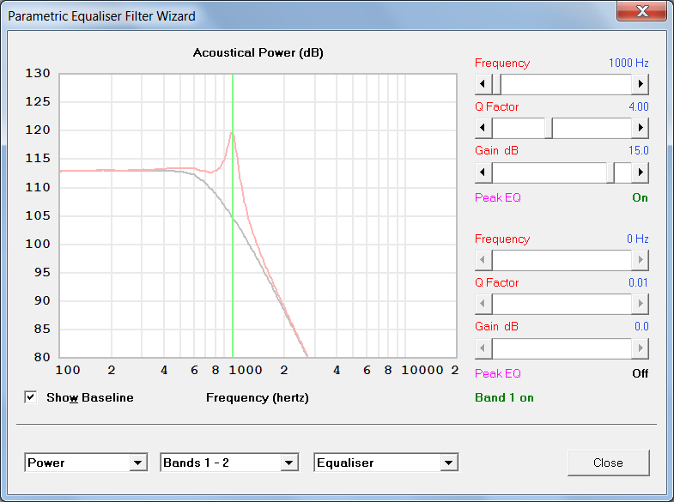The image size is (674, 502).
Task: Click the Band 1 Peak EQ label
Action: point(498,197)
